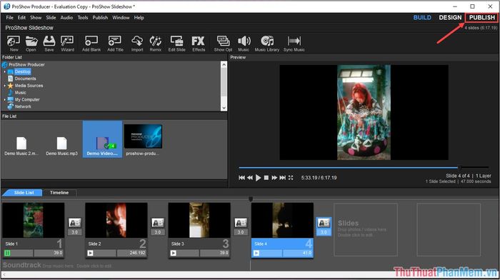This screenshot has width=500, height=280.
Task: Click transition icon after Slide 1
Action: pyautogui.click(x=74, y=223)
